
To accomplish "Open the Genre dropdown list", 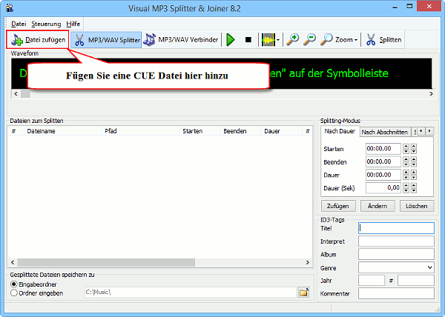I will coord(429,267).
